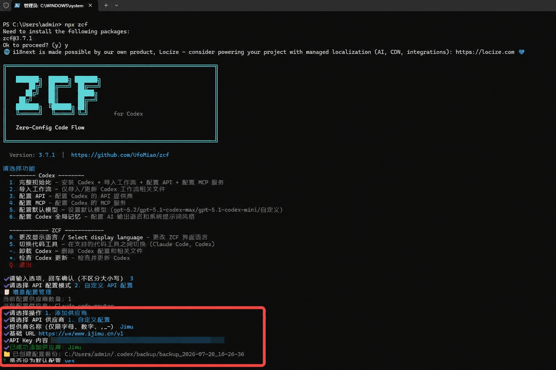The image size is (556, 370).
Task: Click the '请选择功能' heading
Action: point(19,169)
